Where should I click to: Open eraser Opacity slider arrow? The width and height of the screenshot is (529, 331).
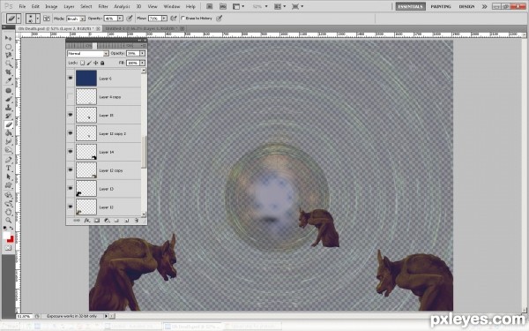coord(120,19)
